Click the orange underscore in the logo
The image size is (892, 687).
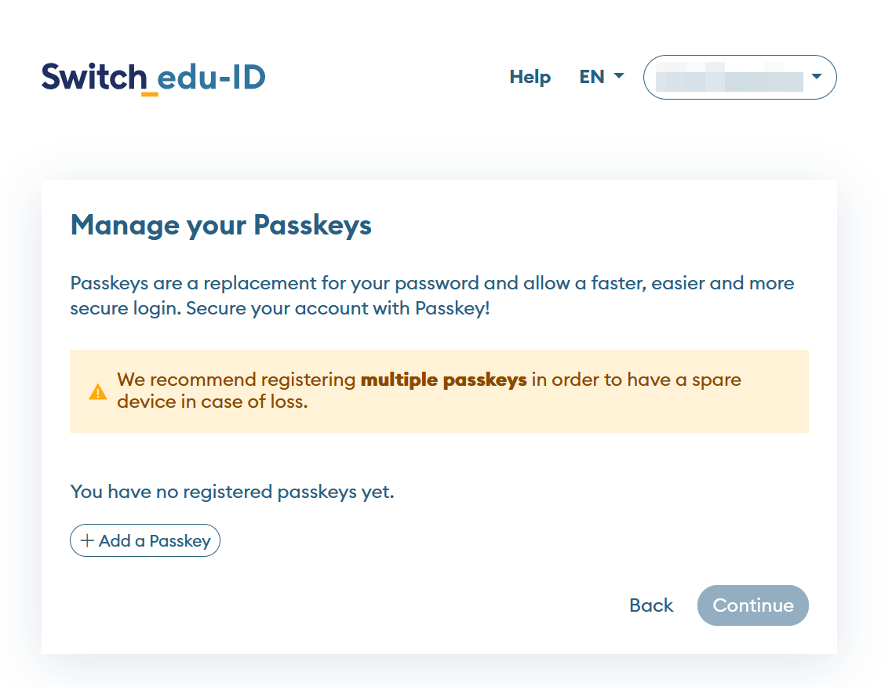150,93
